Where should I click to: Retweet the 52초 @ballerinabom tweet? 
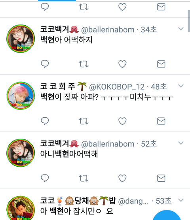[x=84, y=178]
